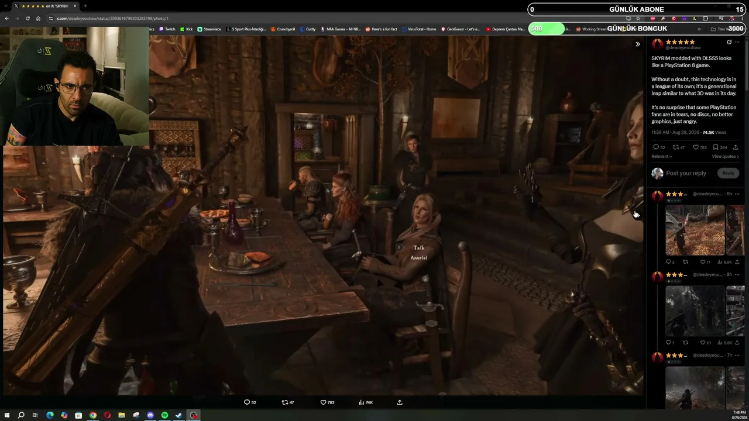Image resolution: width=749 pixels, height=421 pixels.
Task: Click the browser address bar URL
Action: point(112,19)
